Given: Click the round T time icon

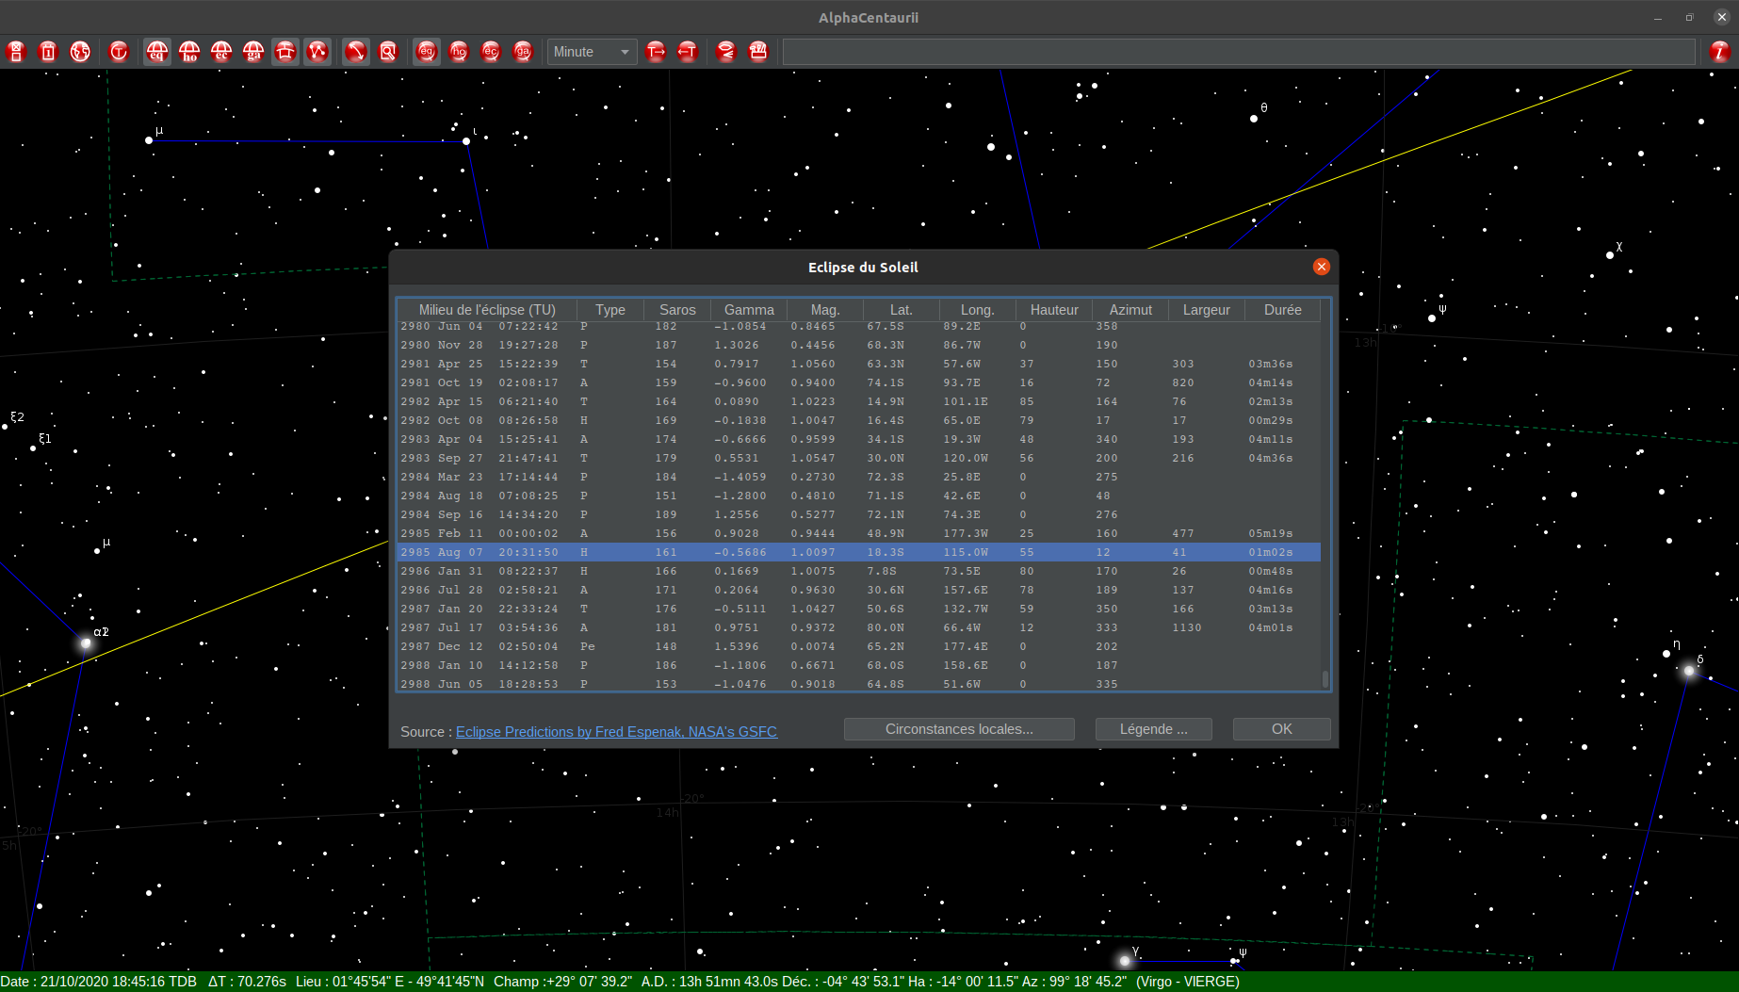Looking at the screenshot, I should coord(119,52).
